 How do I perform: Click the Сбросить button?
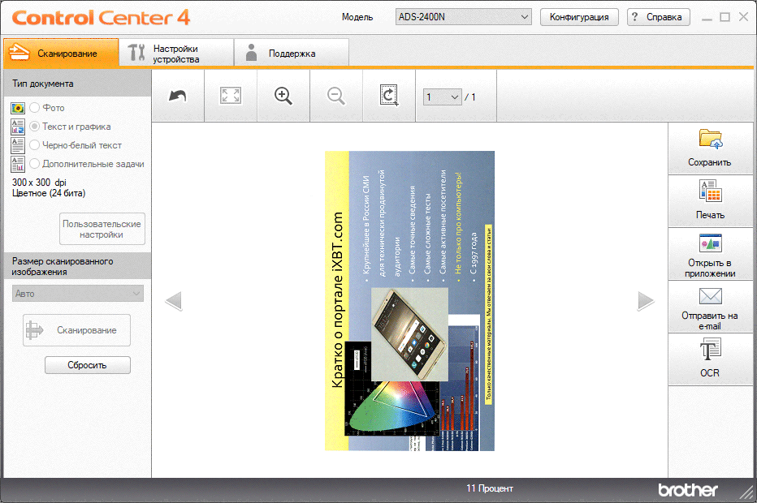pyautogui.click(x=88, y=365)
